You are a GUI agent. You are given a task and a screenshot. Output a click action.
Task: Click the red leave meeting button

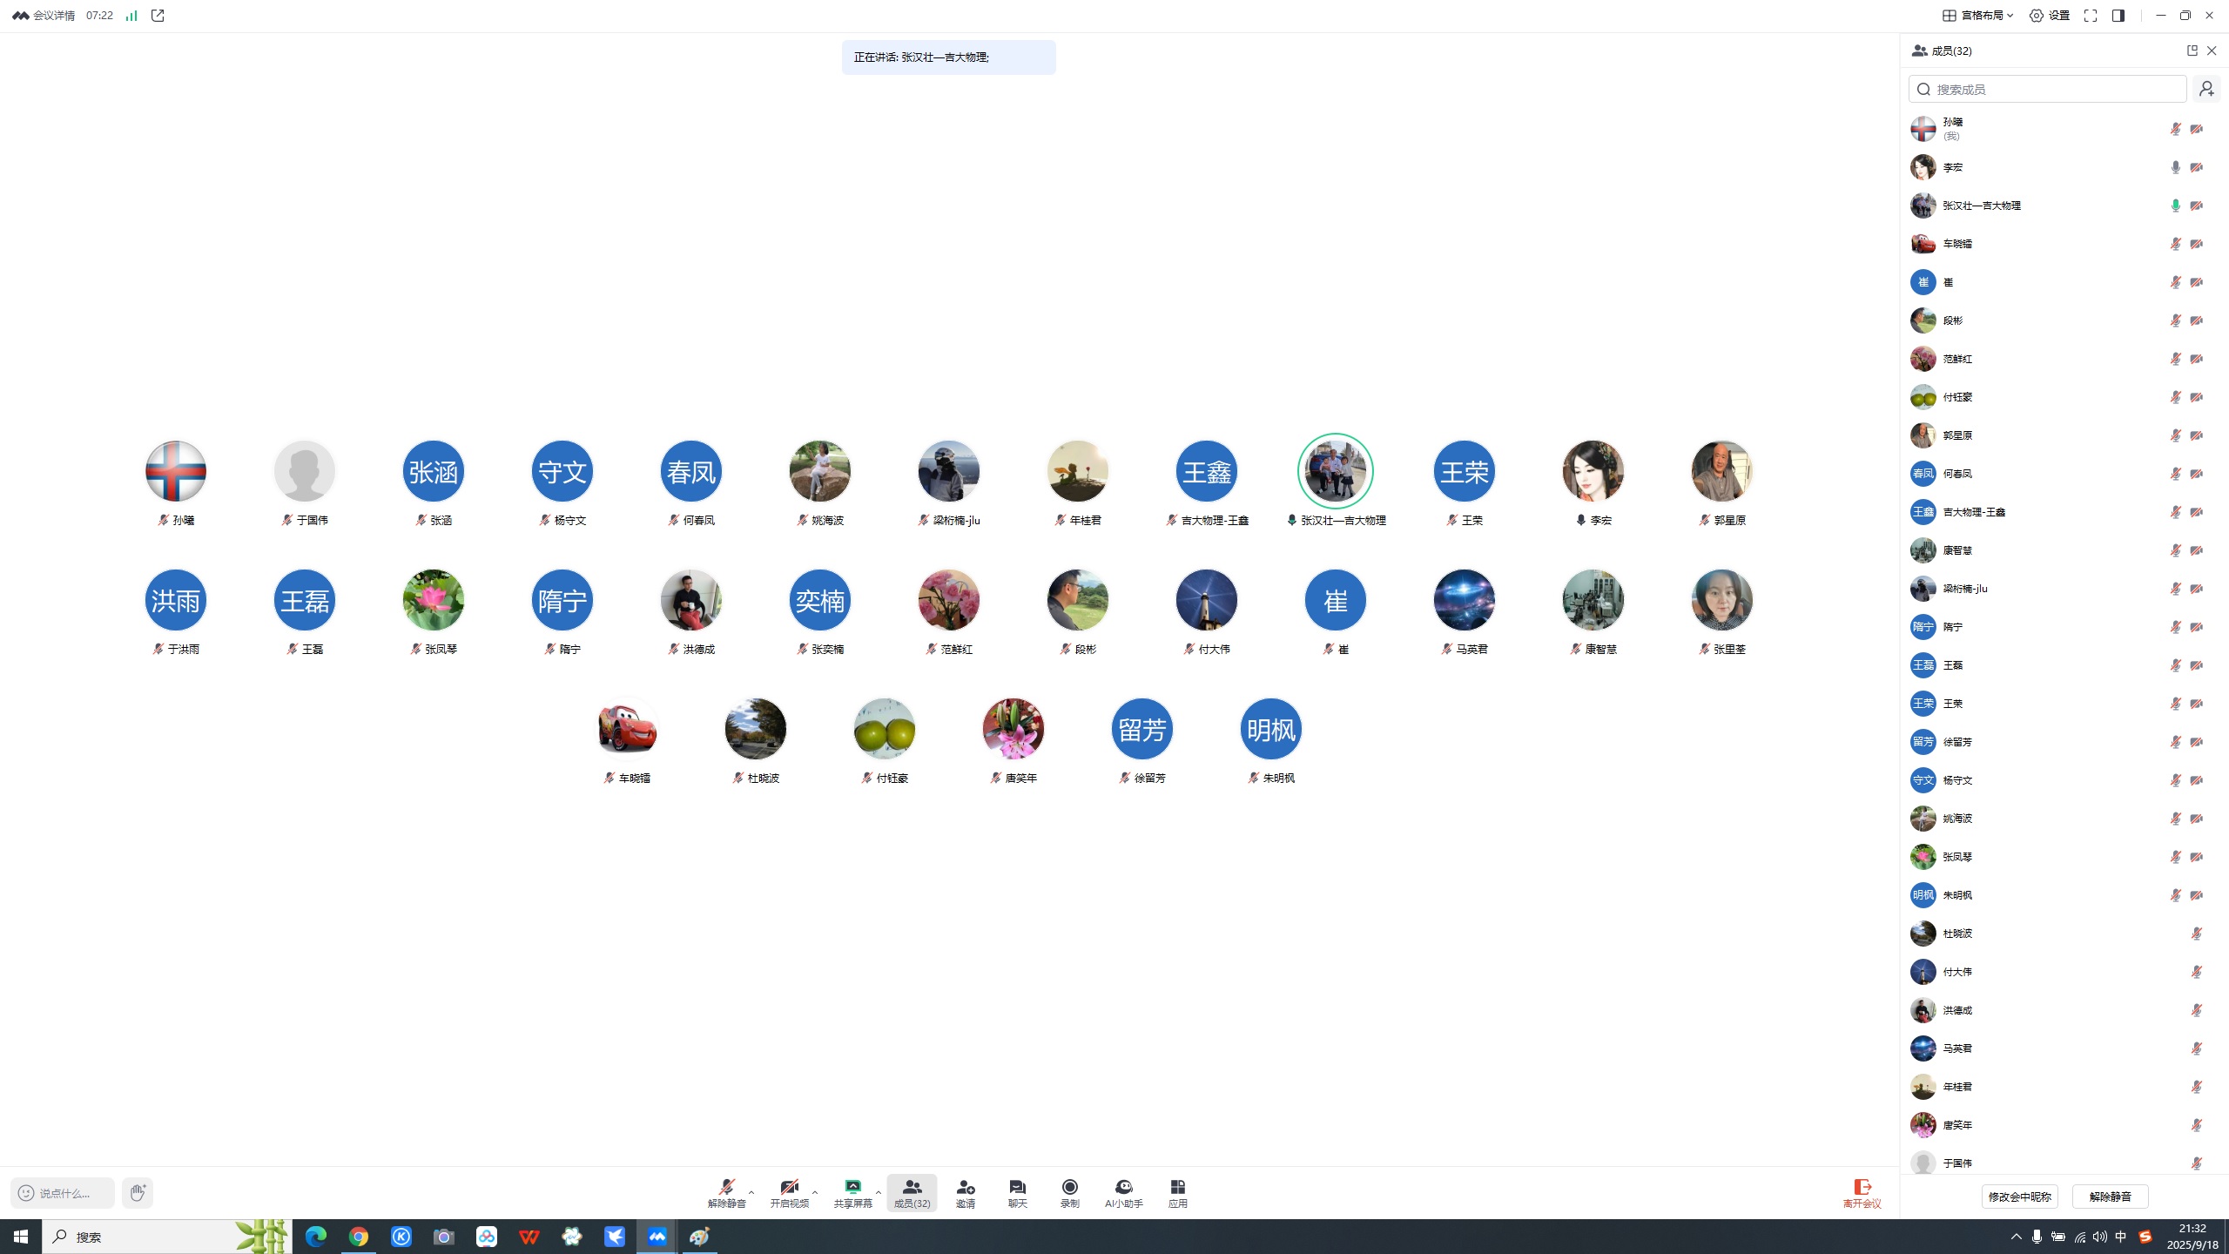click(x=1862, y=1192)
